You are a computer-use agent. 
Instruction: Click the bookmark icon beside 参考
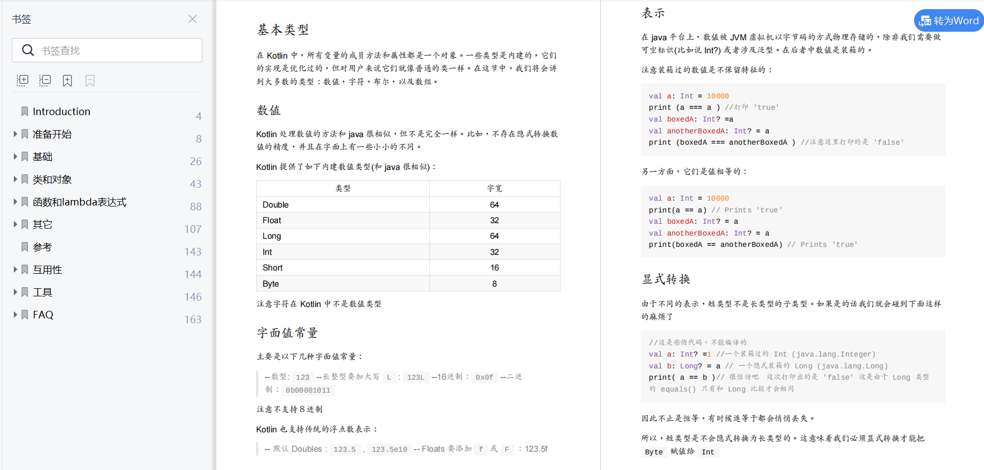click(x=25, y=247)
